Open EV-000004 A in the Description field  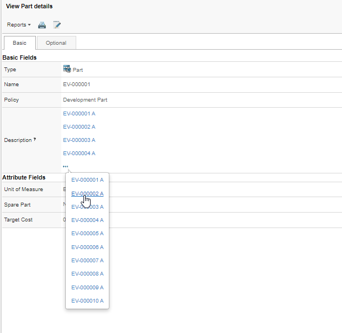click(x=79, y=154)
